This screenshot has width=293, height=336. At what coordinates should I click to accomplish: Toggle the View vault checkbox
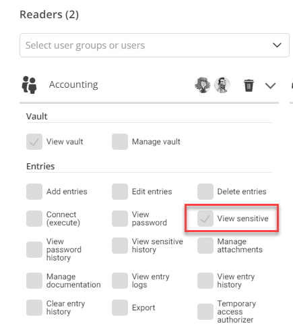pos(34,142)
